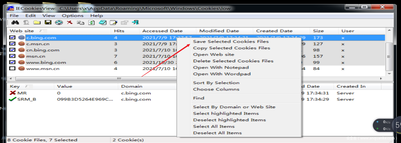Click the binoculars Find icon in toolbar

[15, 23]
